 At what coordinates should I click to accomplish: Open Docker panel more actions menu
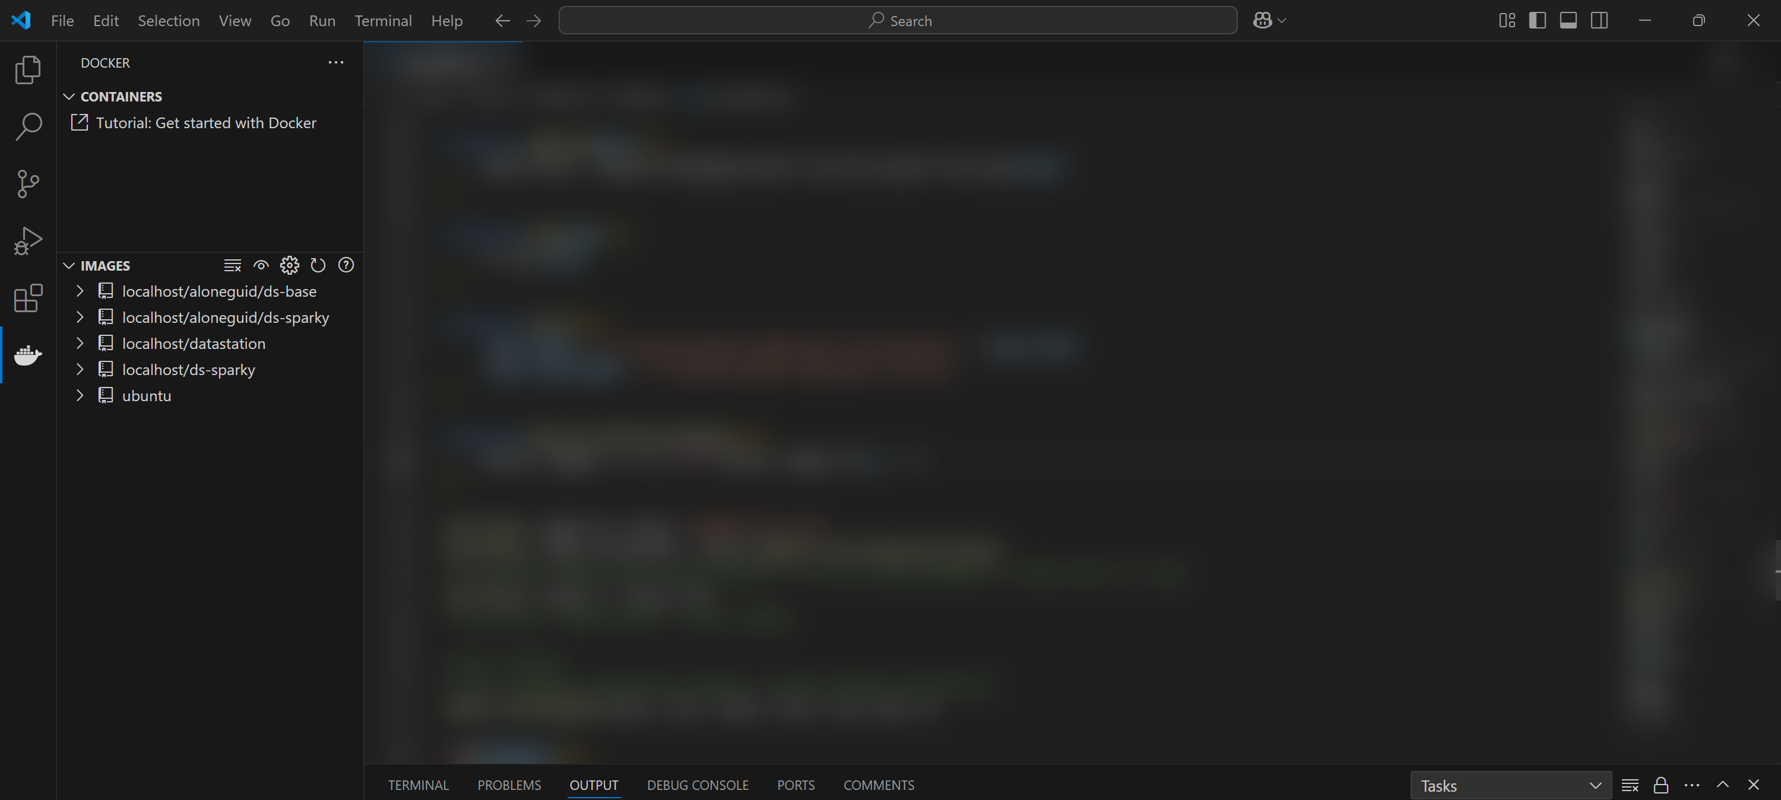pos(336,63)
